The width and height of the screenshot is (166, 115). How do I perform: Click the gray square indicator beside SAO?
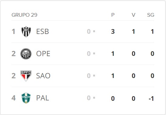94,76
